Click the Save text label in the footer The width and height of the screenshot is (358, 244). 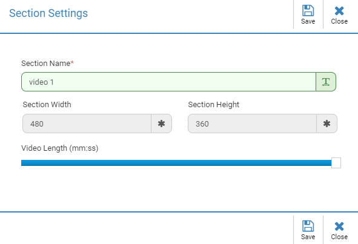308,237
